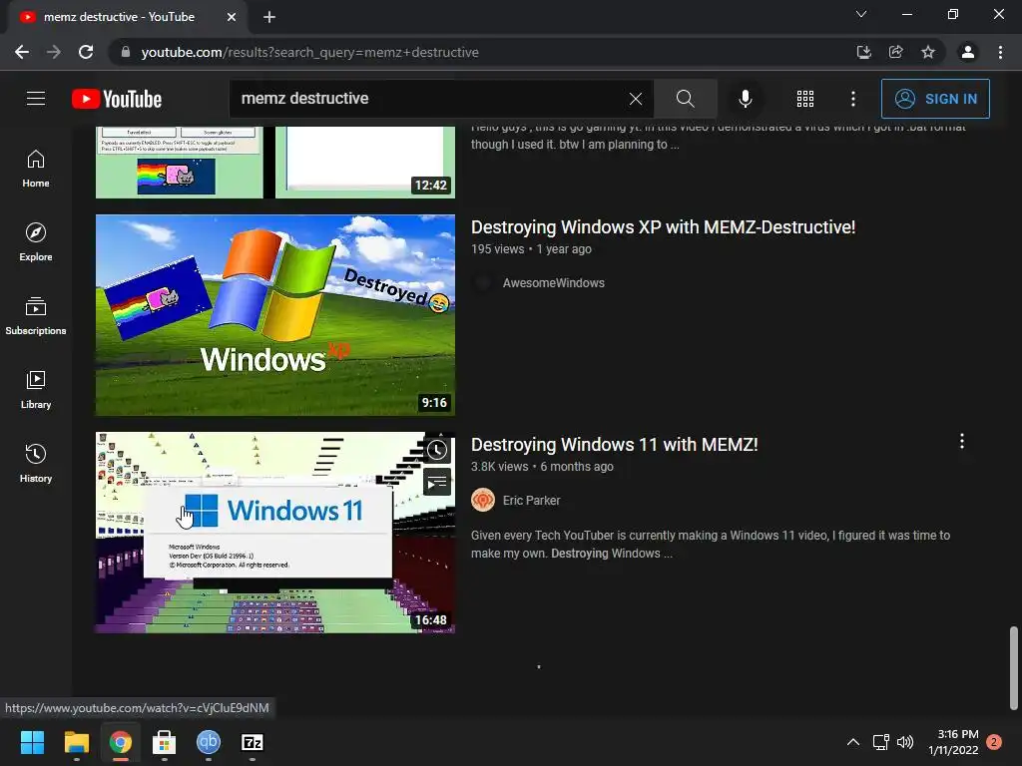Open Chrome three-dot menu
This screenshot has width=1022, height=766.
(x=1000, y=52)
